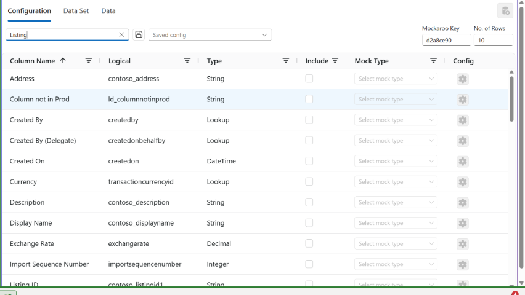
Task: Switch to the Configuration tab
Action: (30, 10)
